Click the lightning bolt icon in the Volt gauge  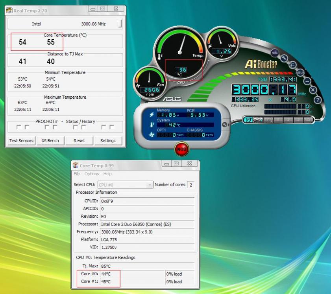pos(210,46)
